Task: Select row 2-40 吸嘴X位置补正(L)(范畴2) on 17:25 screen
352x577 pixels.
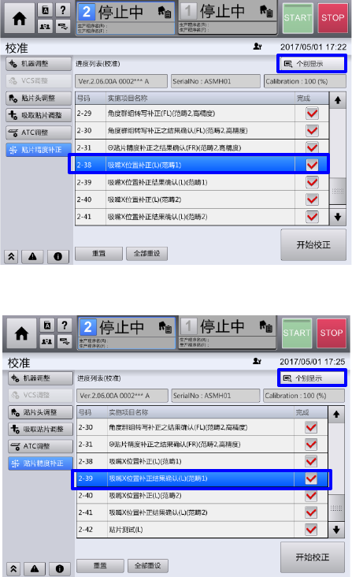Action: pos(202,495)
